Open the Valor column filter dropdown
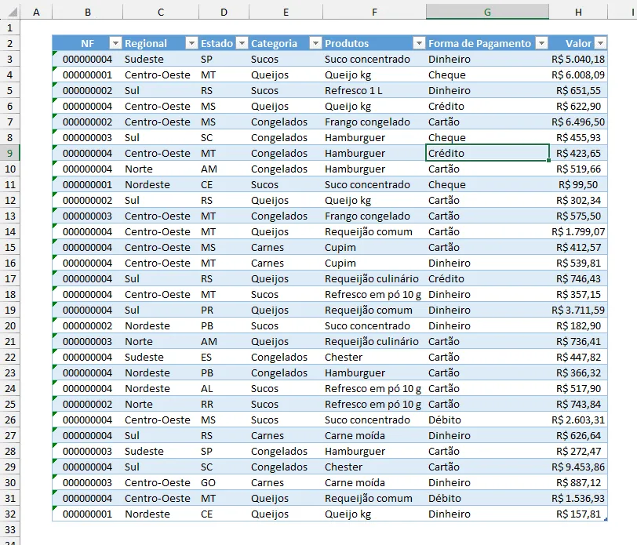 click(x=600, y=43)
